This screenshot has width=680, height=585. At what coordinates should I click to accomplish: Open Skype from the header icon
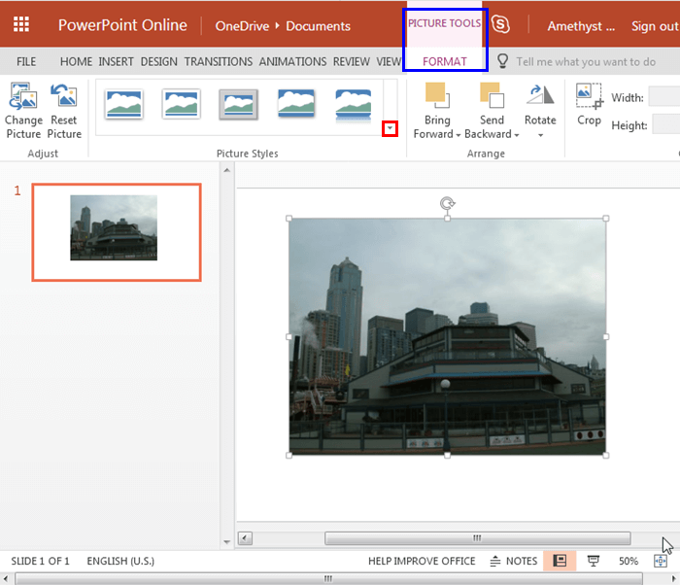[x=501, y=25]
